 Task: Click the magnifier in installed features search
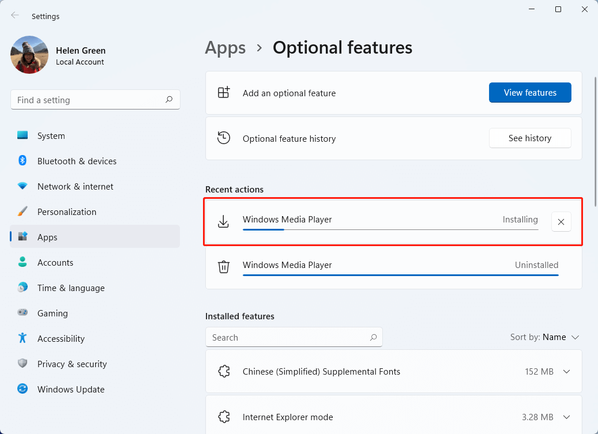(373, 337)
